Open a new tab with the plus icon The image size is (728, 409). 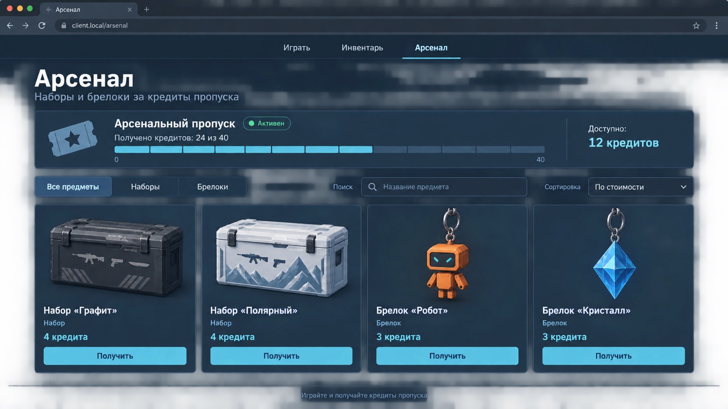coord(147,9)
